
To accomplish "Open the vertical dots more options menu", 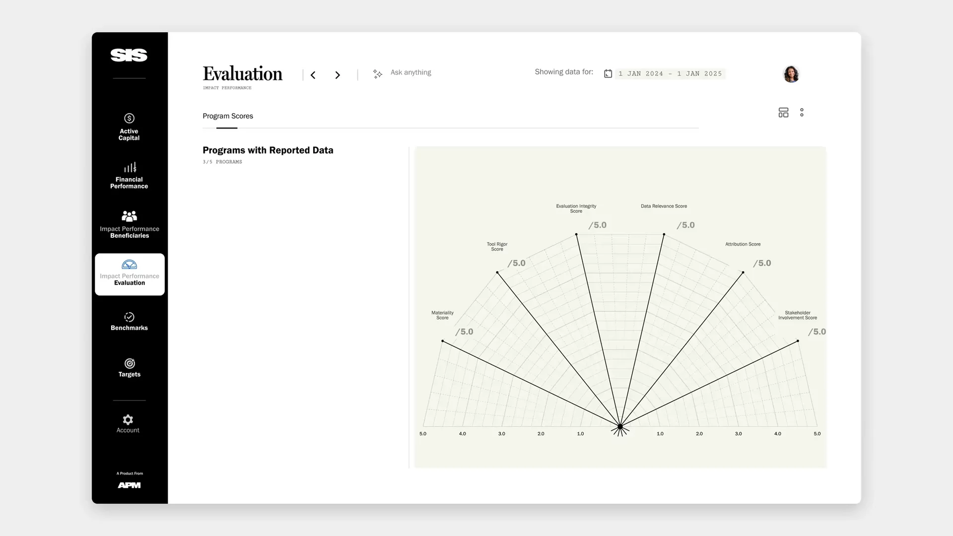I will tap(802, 113).
